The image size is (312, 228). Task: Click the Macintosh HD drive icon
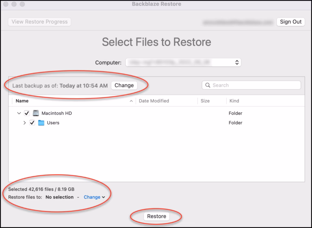[36, 113]
